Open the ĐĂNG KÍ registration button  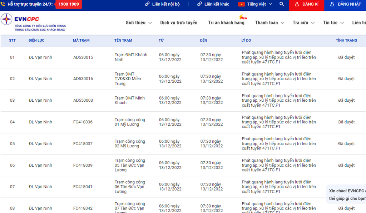coord(306,4)
